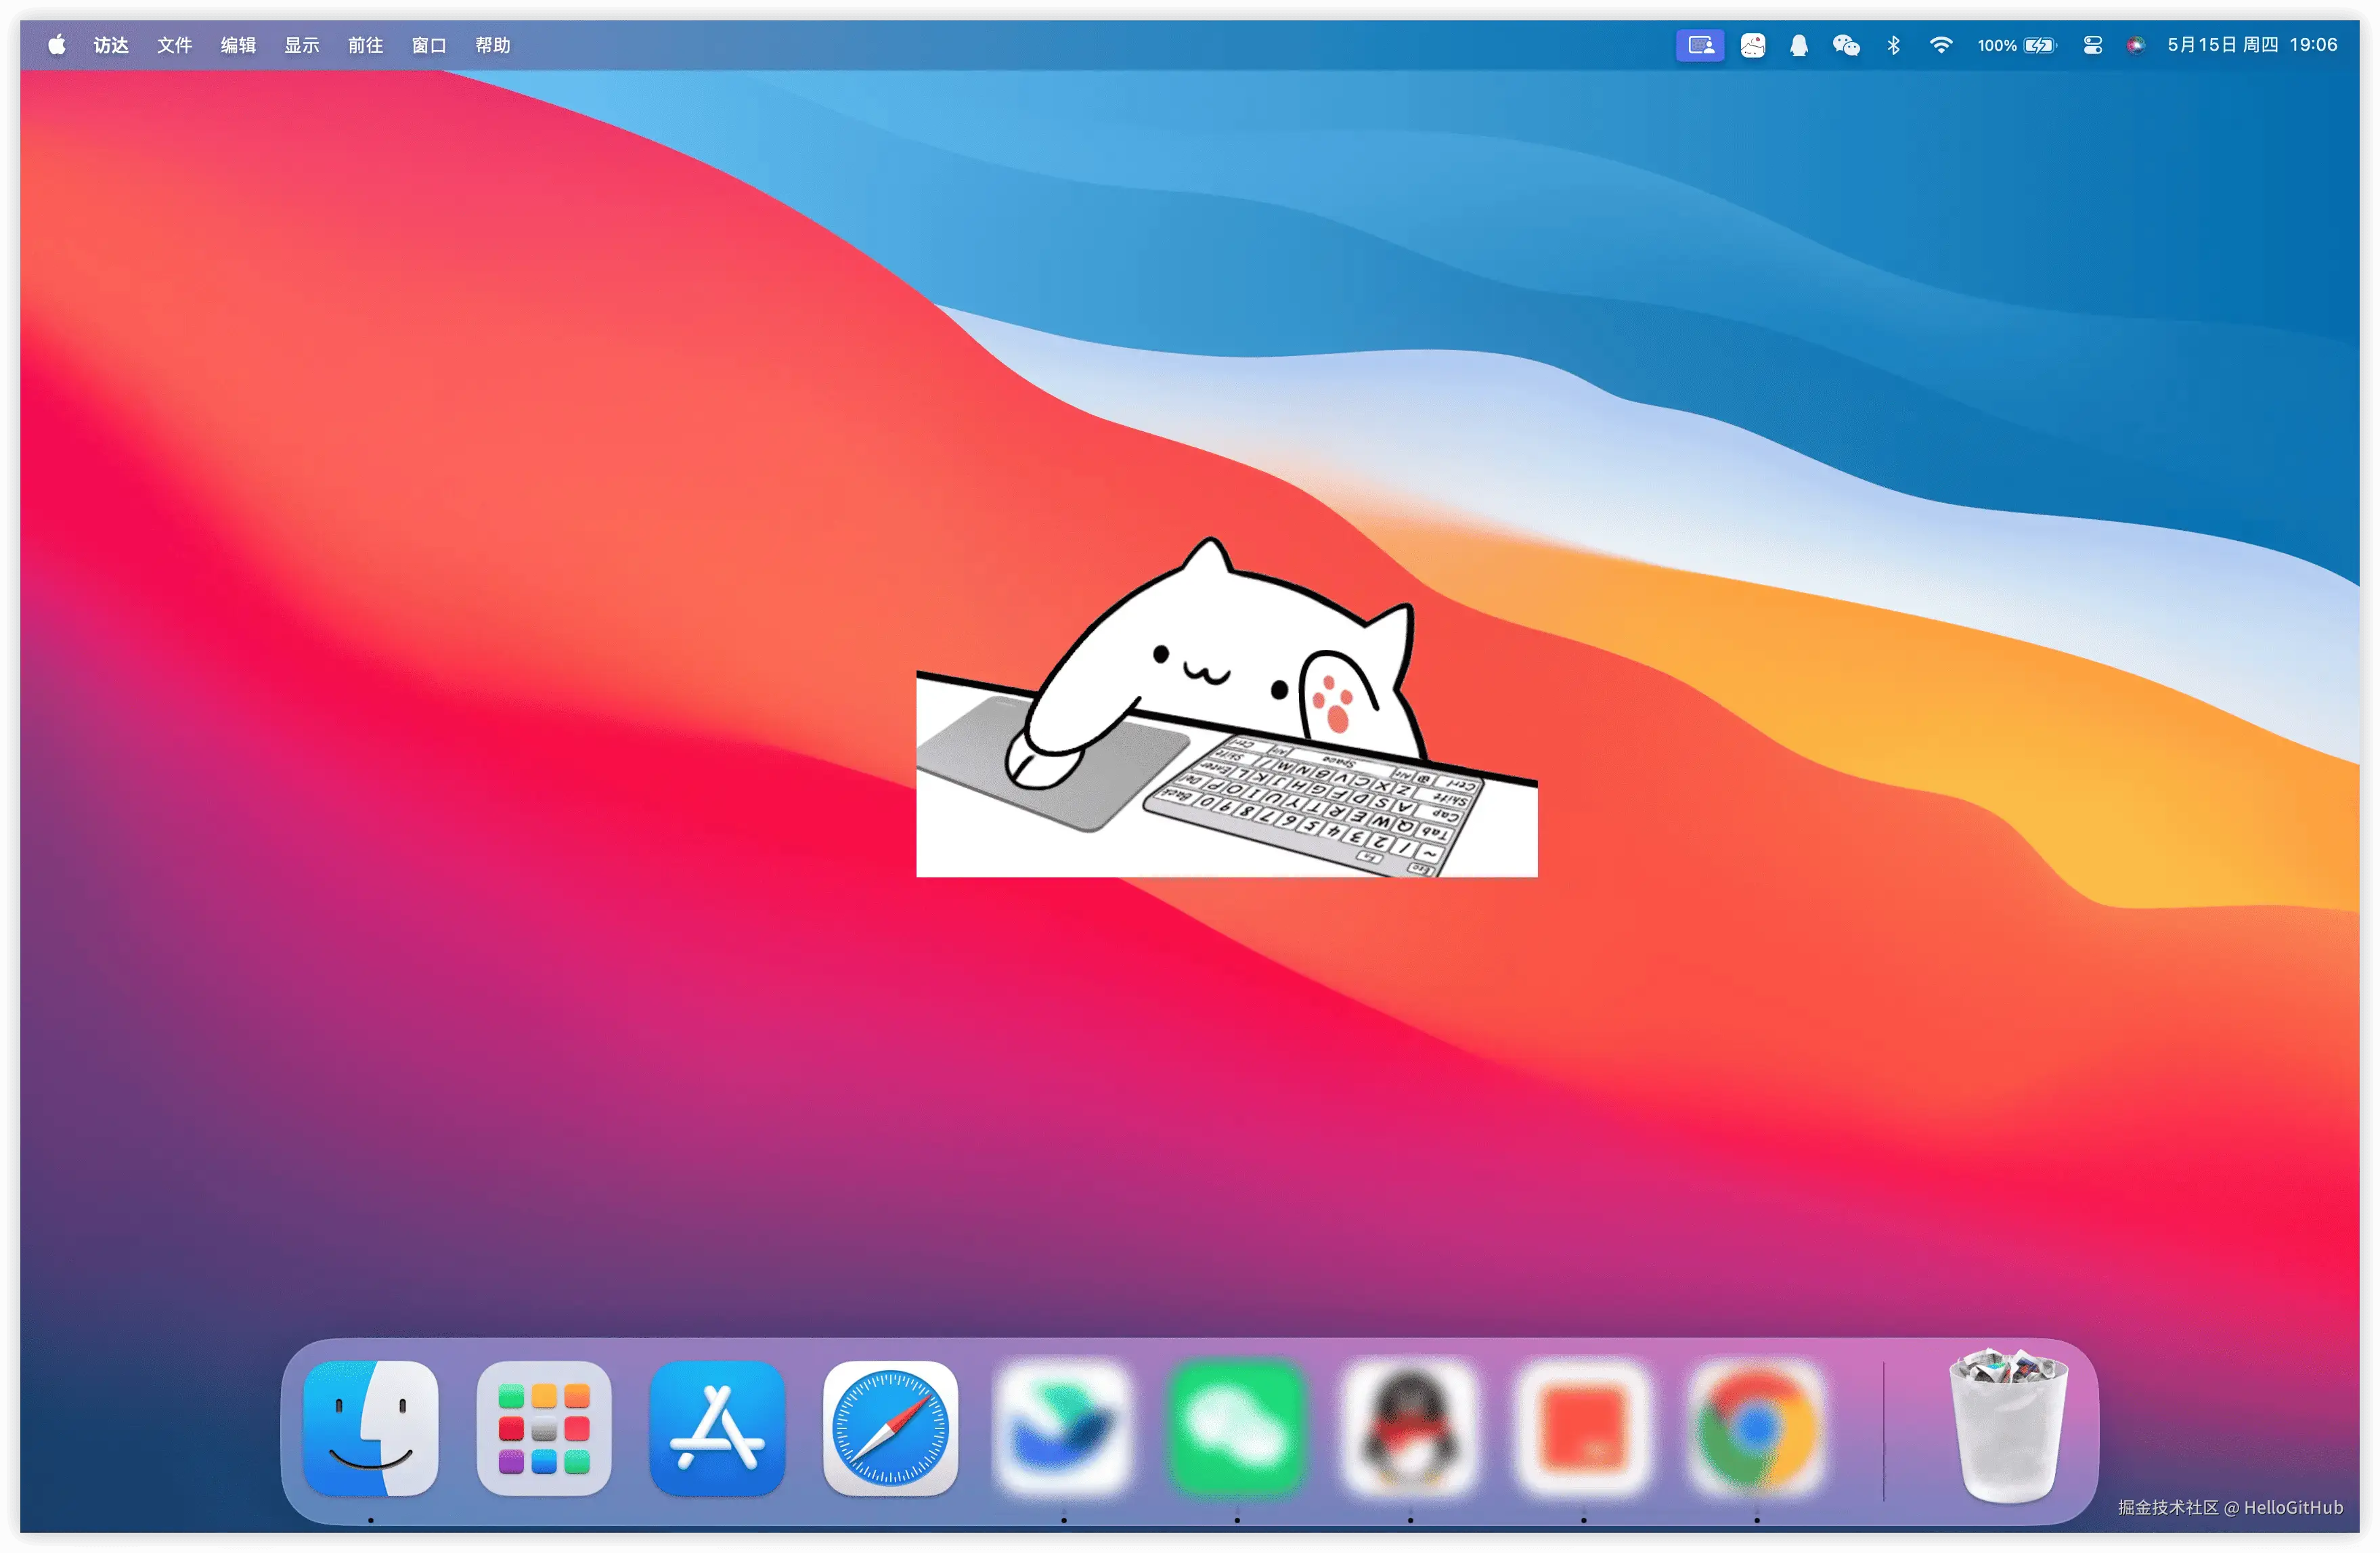2380x1553 pixels.
Task: Open the Apple menu
Action: tap(57, 45)
